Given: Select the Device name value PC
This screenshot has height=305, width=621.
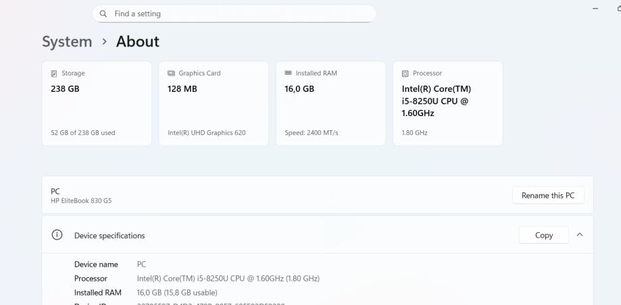Looking at the screenshot, I should click(x=141, y=265).
